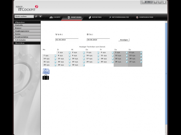Click the note icon for day 11
Image resolution: width=181 pixels, height=135 pixels.
pyautogui.click(x=112, y=55)
